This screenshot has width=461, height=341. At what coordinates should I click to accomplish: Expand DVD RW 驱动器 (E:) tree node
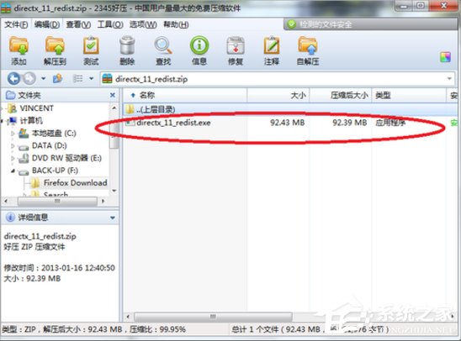click(x=13, y=158)
